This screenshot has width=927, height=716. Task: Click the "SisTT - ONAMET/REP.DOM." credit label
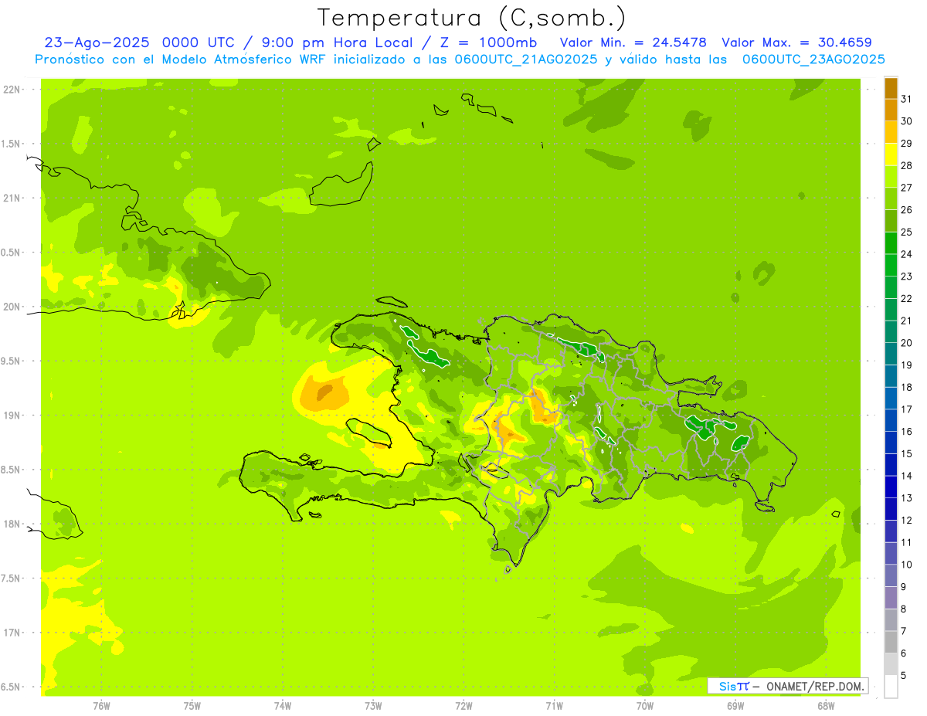787,686
